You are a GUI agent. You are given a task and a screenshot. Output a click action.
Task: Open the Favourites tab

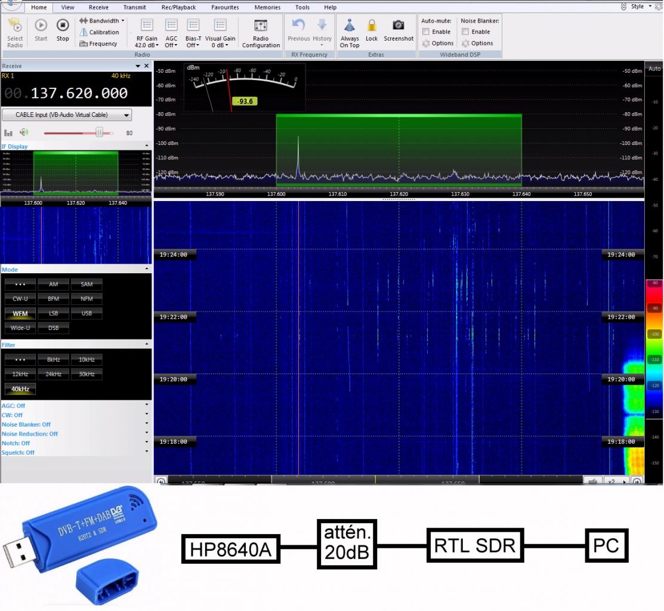click(225, 7)
